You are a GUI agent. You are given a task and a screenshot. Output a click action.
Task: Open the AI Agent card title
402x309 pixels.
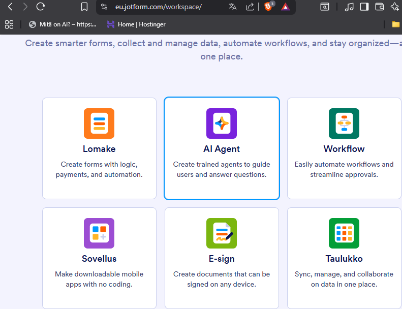click(222, 149)
